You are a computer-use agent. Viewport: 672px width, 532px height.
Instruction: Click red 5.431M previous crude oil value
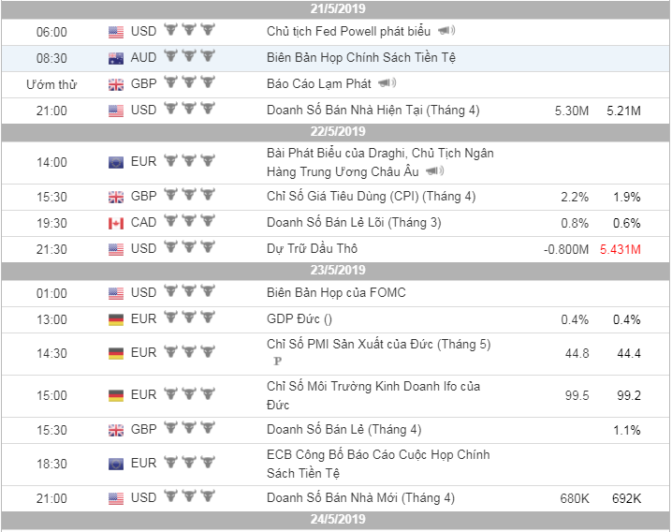pos(621,249)
